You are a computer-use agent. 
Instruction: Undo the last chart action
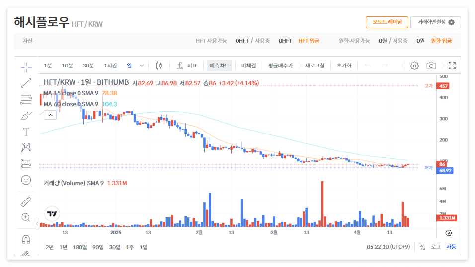pos(368,66)
